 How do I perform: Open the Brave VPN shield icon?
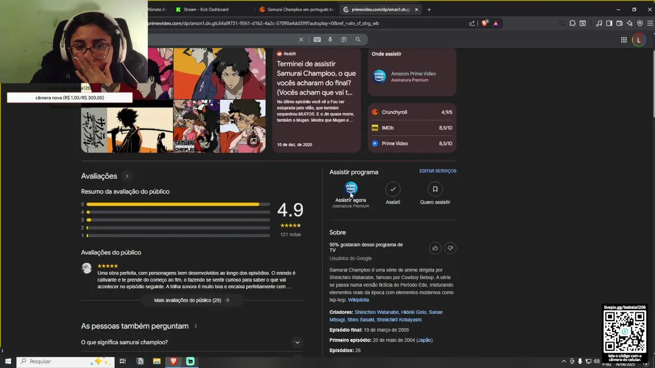640,23
